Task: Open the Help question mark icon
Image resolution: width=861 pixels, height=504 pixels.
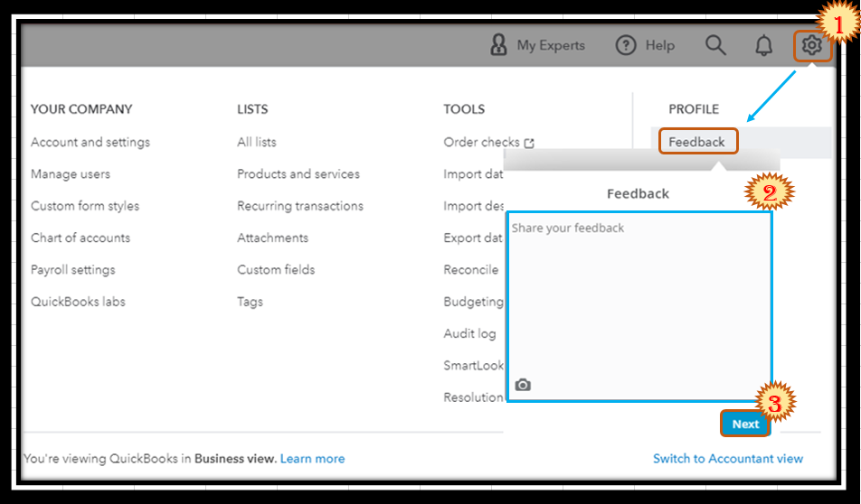Action: (x=626, y=45)
